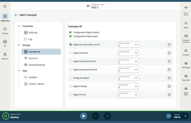Screen dimensions: 191x123
Task: Select the Move tool in the right panel
Action: pos(186,25)
